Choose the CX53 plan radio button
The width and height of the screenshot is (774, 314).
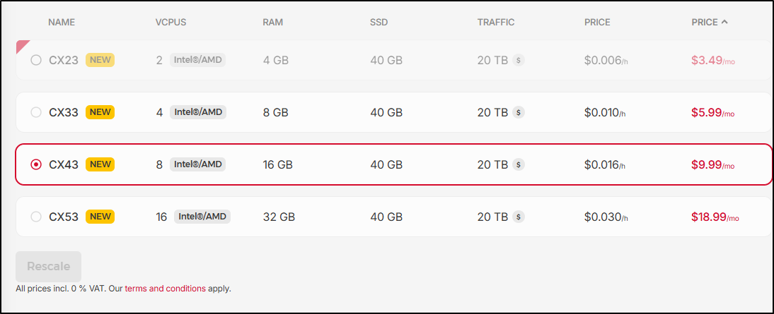click(x=36, y=217)
